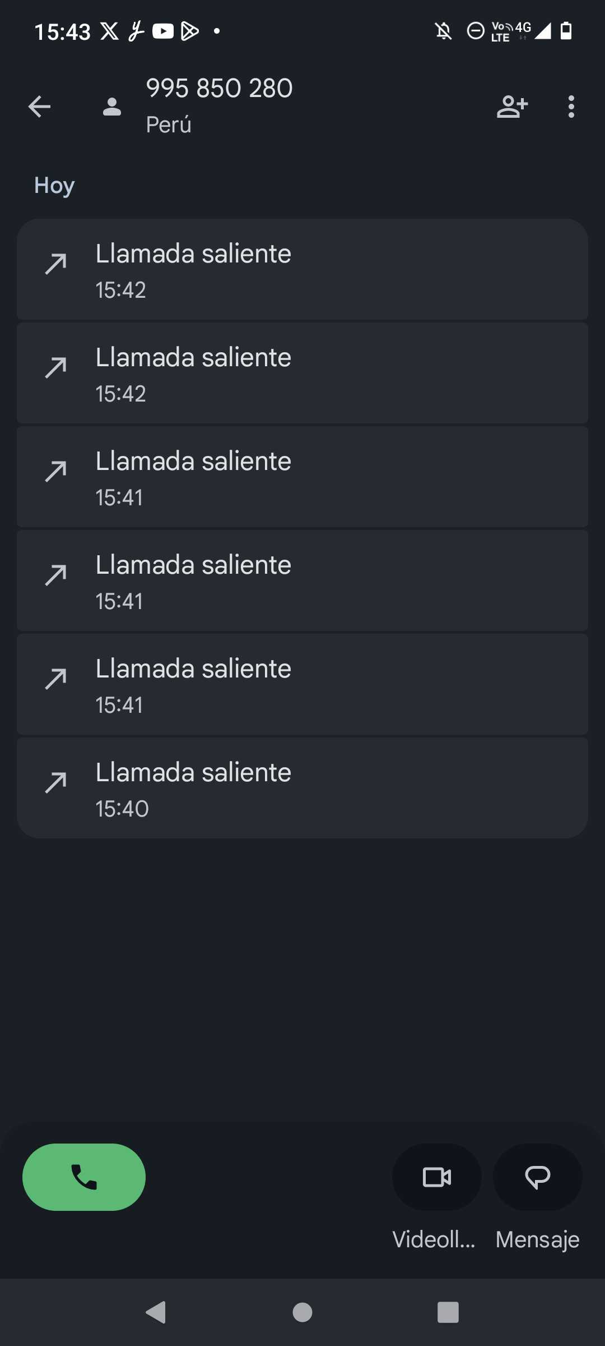The image size is (605, 1346).
Task: Open the three-dot overflow menu
Action: pos(571,107)
